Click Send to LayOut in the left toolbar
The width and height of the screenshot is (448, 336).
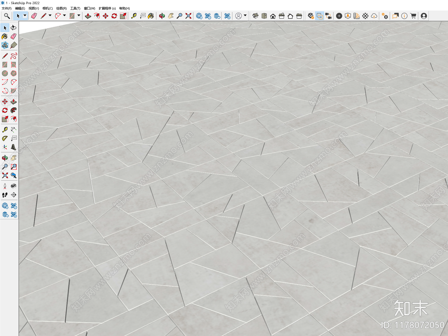pyautogui.click(x=5, y=215)
